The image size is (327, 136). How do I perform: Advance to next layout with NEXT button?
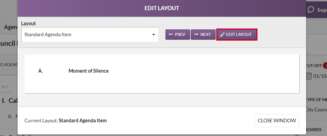pos(203,35)
